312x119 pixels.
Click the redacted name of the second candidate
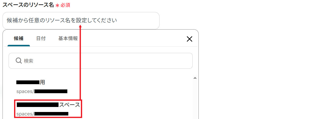click(38, 104)
